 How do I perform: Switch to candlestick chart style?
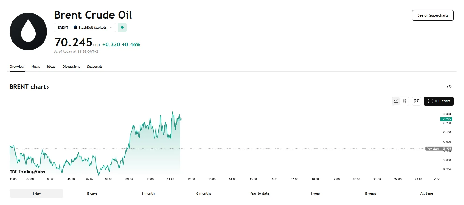[x=405, y=101]
